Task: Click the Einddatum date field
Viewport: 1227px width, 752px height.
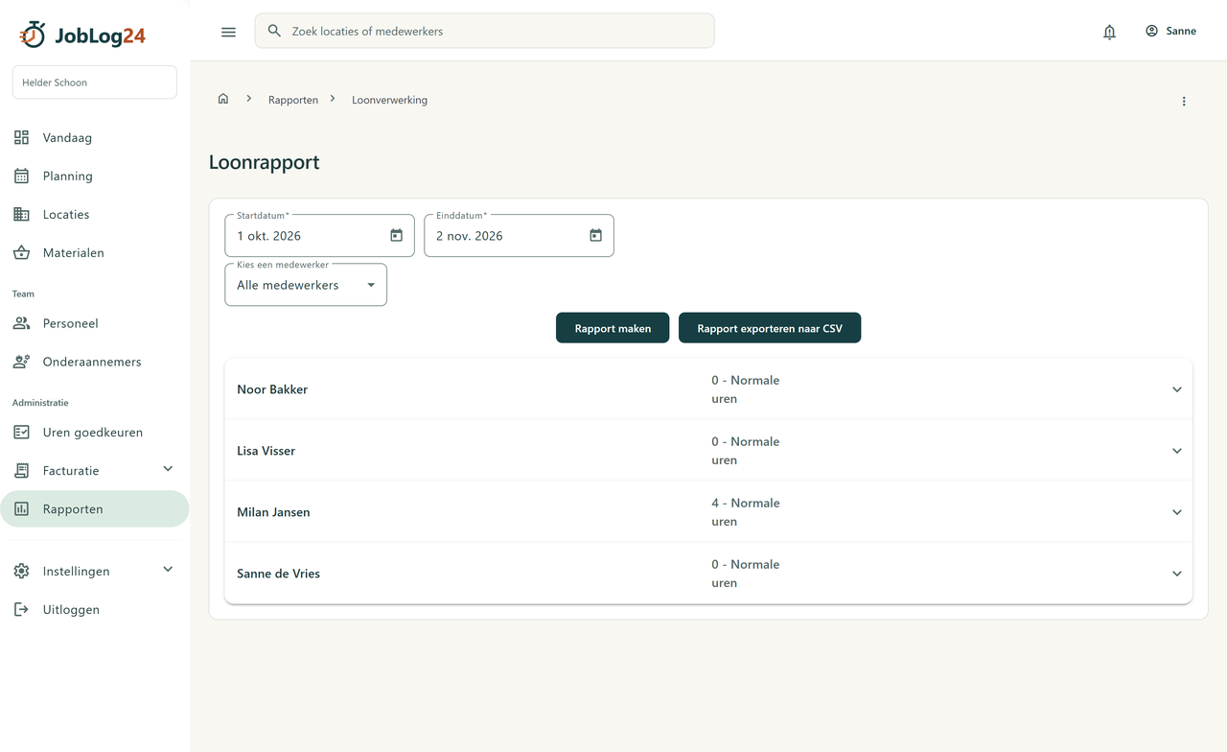Action: pyautogui.click(x=519, y=235)
